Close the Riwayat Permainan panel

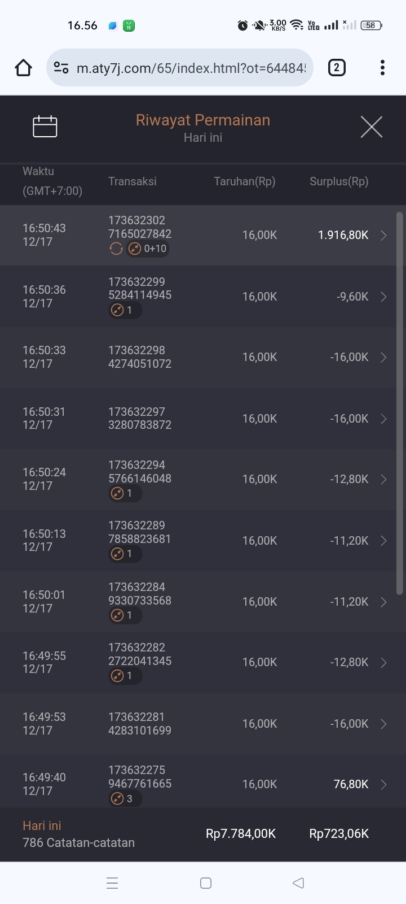click(x=371, y=127)
